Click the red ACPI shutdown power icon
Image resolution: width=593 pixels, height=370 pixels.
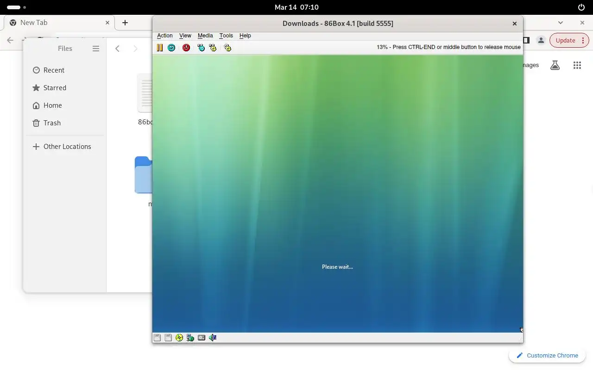coord(186,48)
